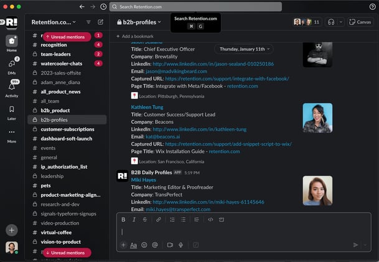Open the DMs sidebar icon
379x262 pixels.
coord(12,63)
